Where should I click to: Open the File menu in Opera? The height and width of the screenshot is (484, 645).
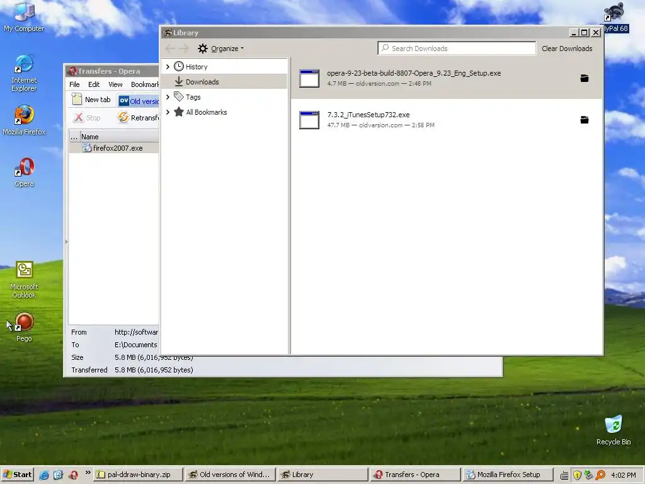point(74,84)
